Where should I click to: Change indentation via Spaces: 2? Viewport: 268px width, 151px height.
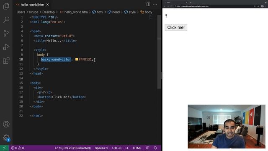click(101, 148)
